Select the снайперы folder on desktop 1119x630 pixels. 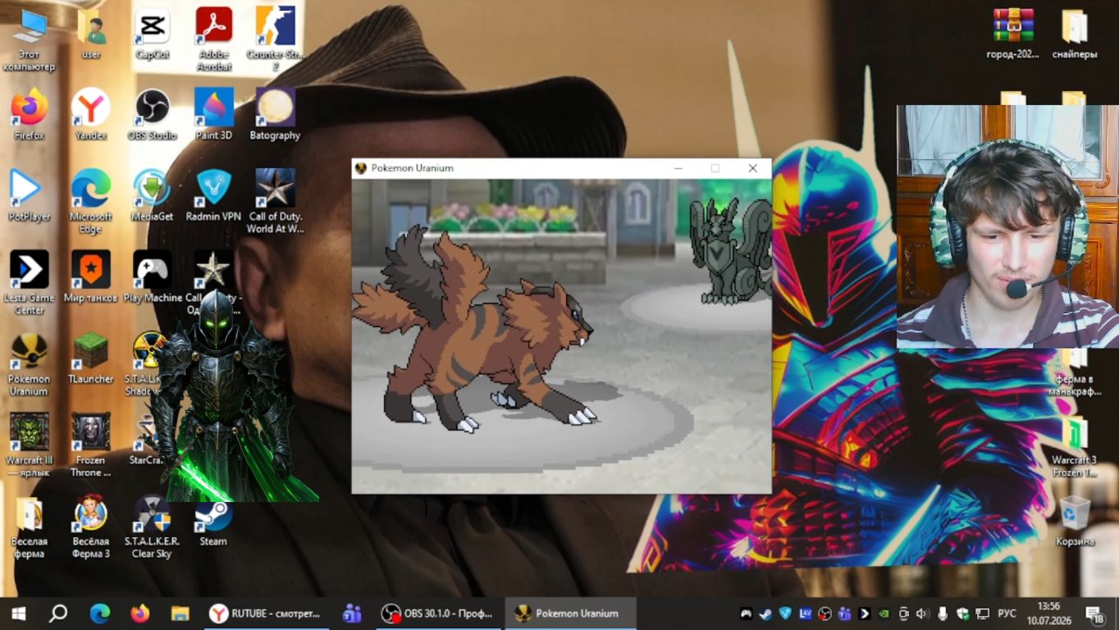click(1075, 34)
